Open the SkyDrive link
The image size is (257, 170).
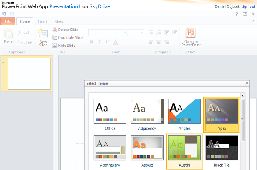[99, 6]
